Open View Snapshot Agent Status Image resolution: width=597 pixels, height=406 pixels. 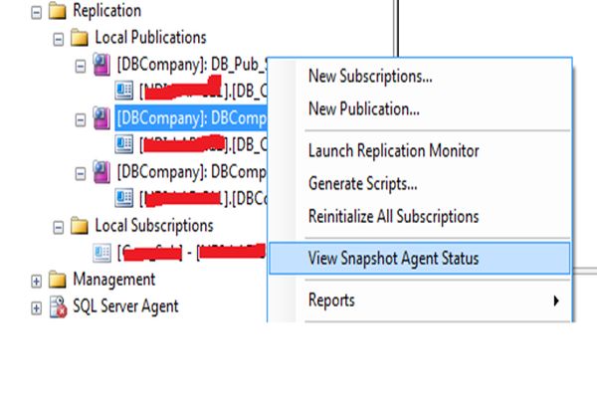420,258
